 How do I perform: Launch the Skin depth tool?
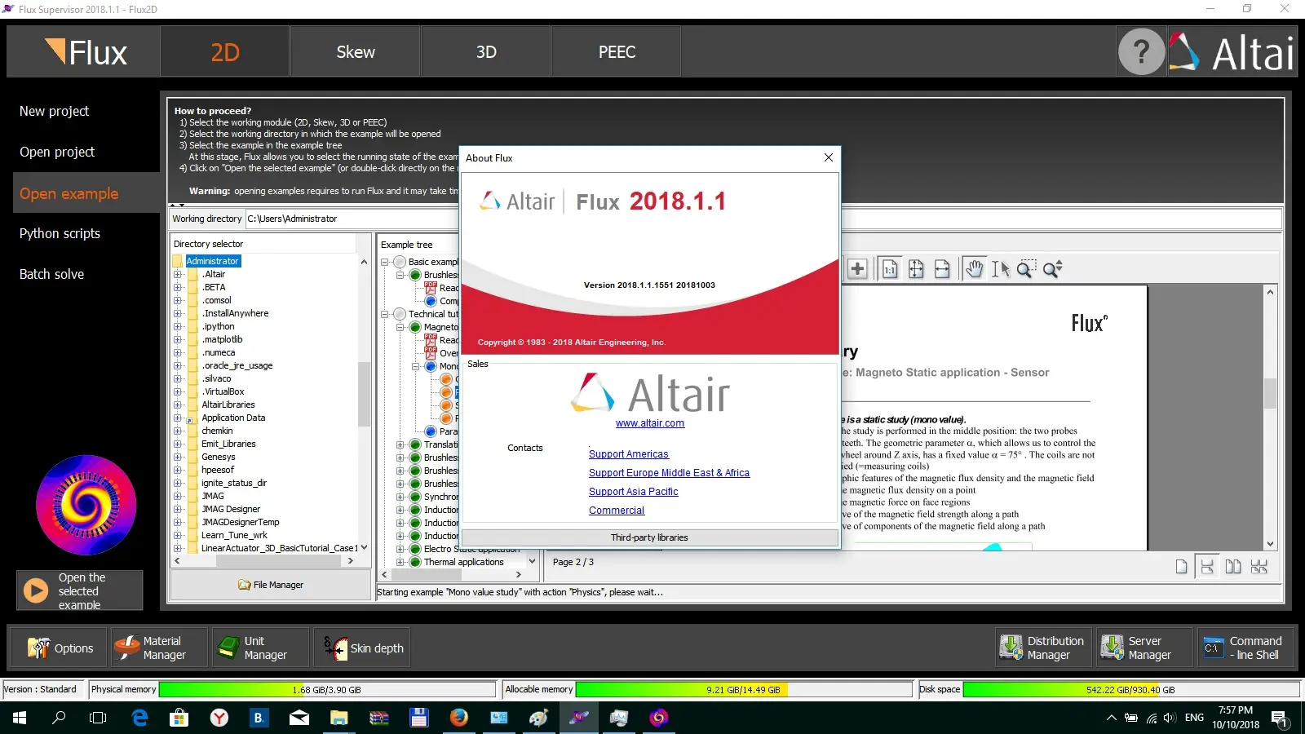pyautogui.click(x=362, y=648)
